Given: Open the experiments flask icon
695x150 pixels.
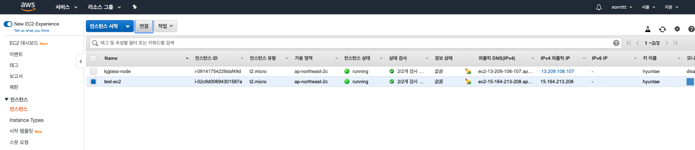Looking at the screenshot, I should [647, 29].
